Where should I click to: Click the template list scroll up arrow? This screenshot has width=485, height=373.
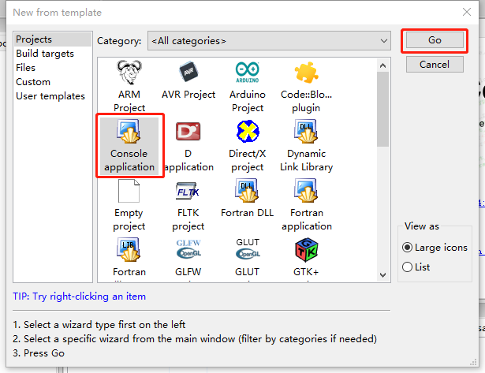tap(382, 65)
